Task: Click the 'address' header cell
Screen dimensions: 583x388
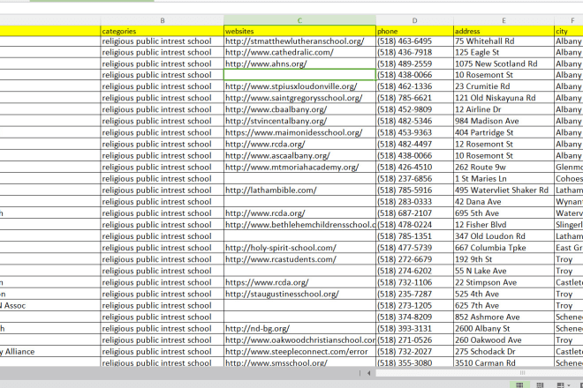Action: pos(503,31)
